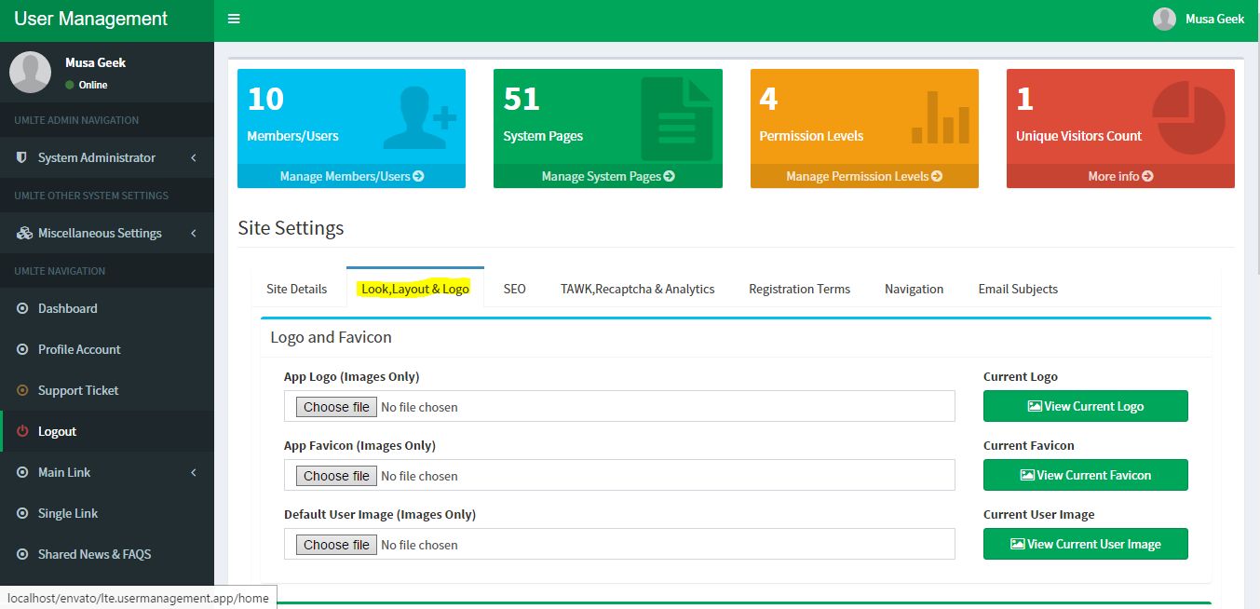
Task: Click the System Administrator shield icon
Action: pyautogui.click(x=22, y=157)
